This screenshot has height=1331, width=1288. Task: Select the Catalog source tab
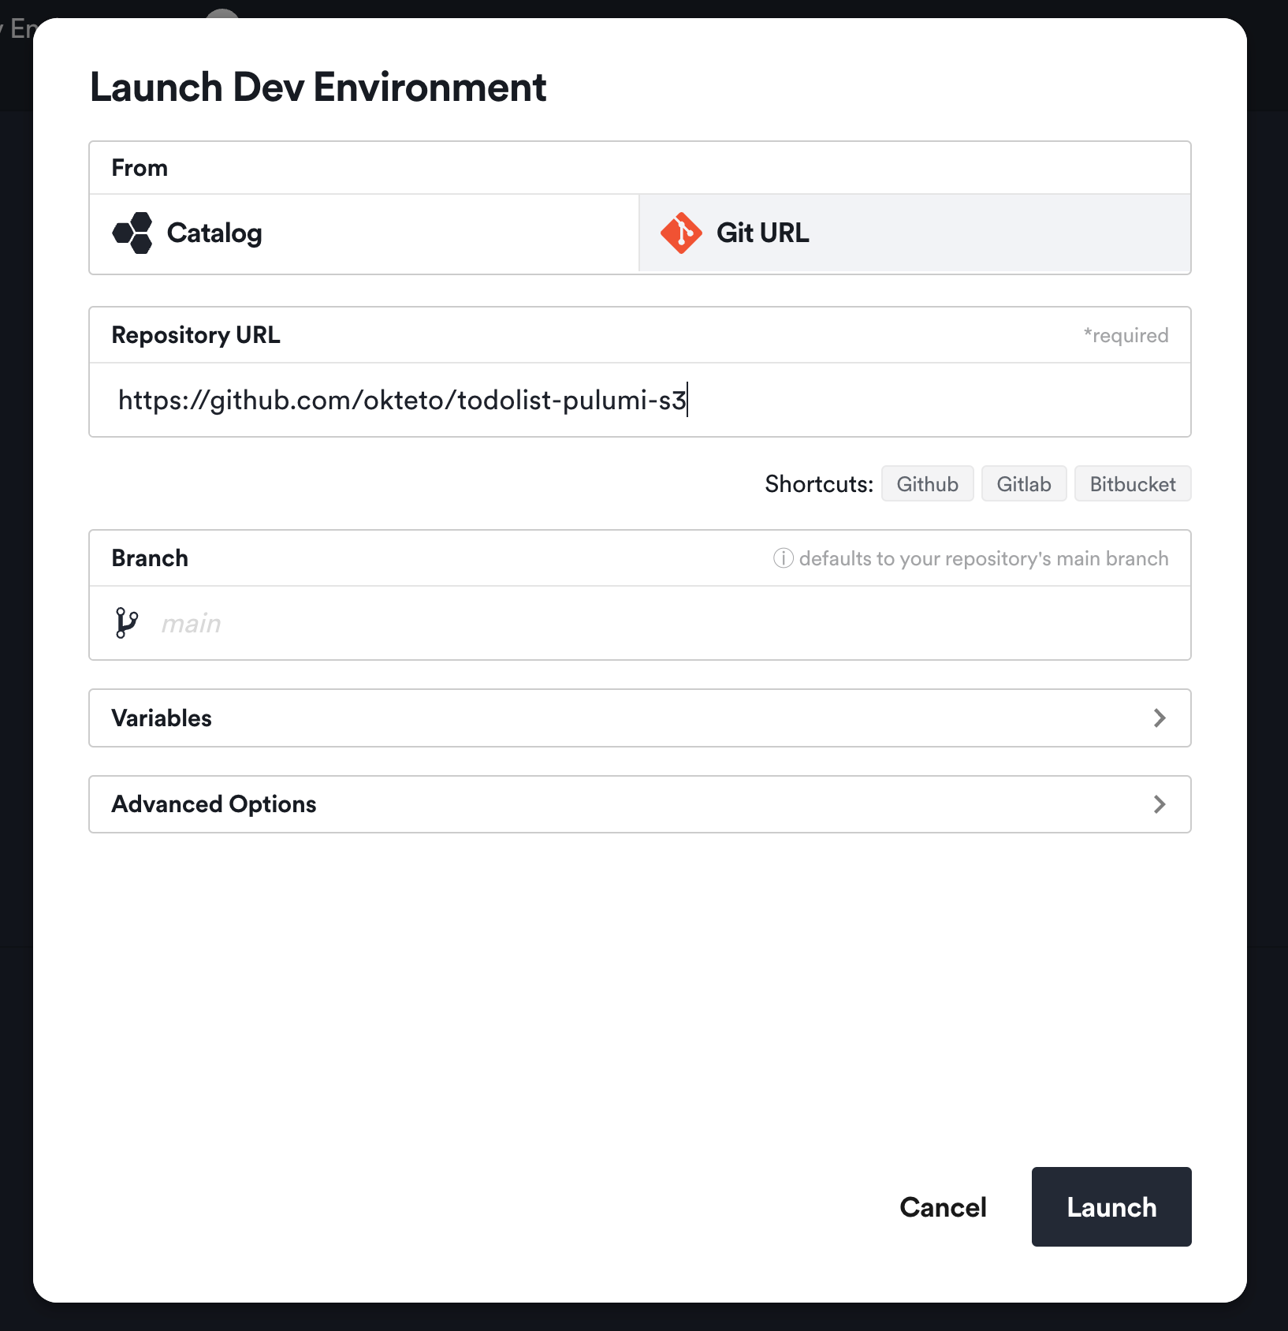[x=364, y=233]
